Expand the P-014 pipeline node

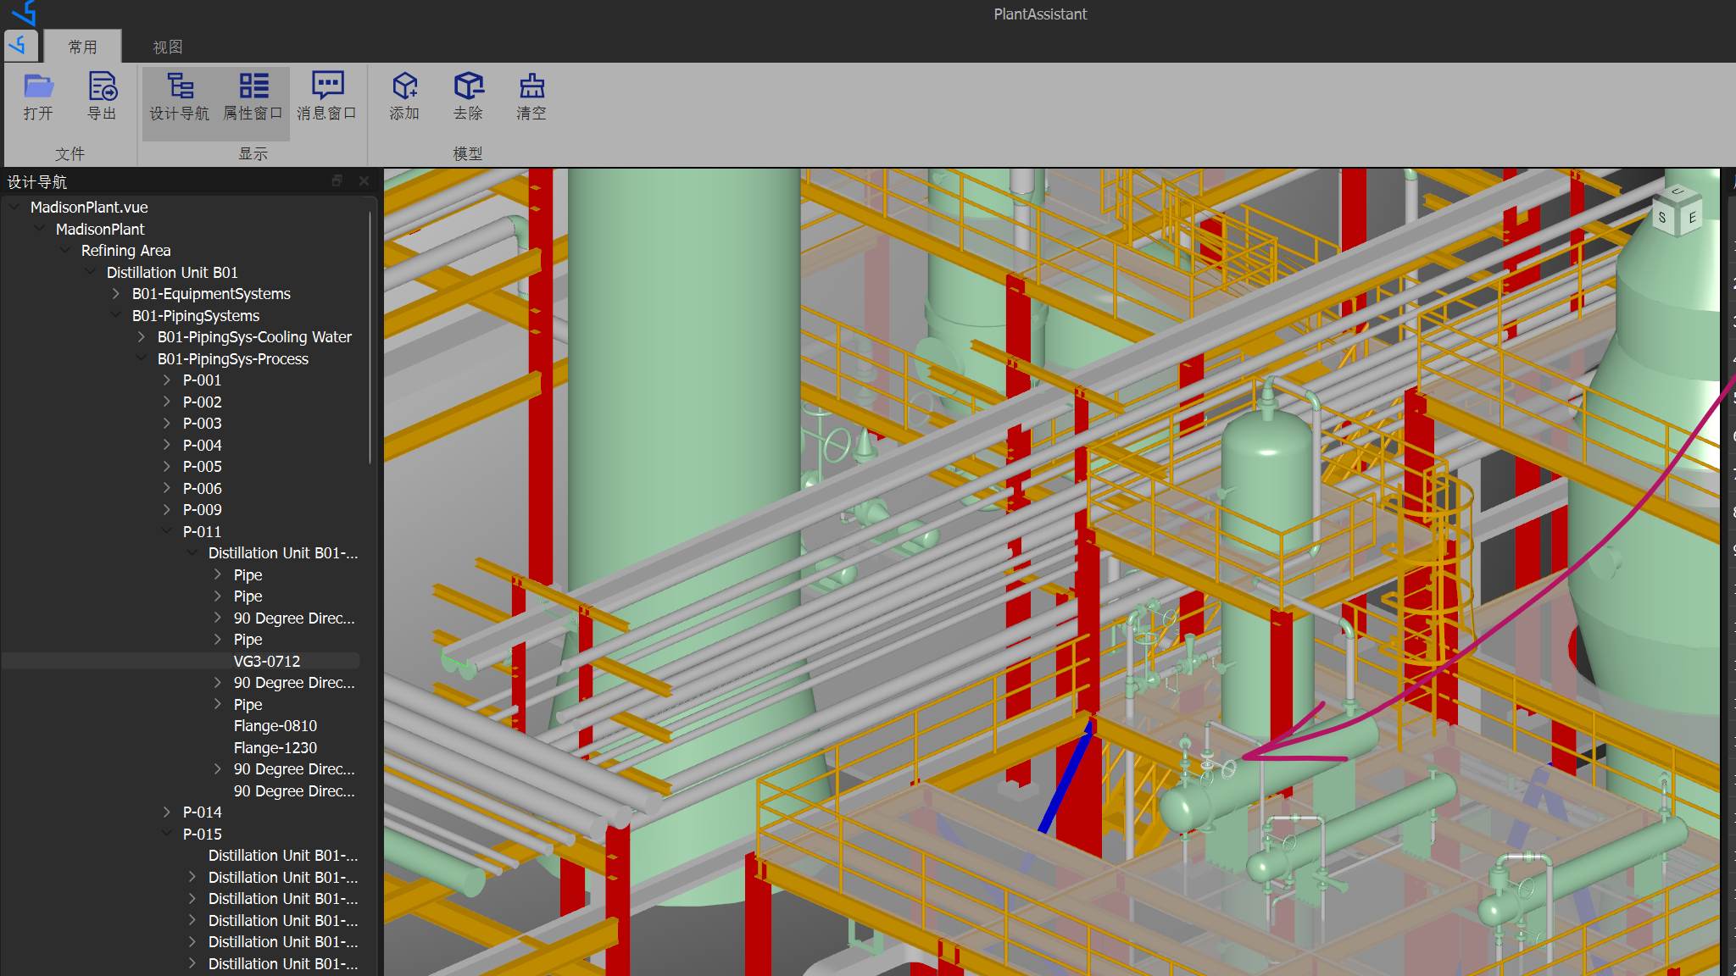167,812
